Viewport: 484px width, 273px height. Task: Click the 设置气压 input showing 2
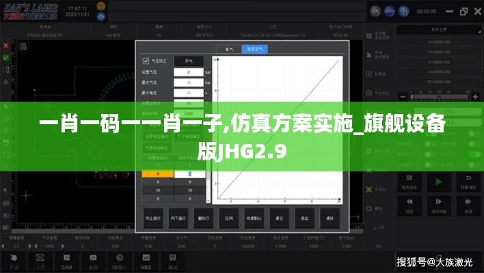click(x=189, y=72)
